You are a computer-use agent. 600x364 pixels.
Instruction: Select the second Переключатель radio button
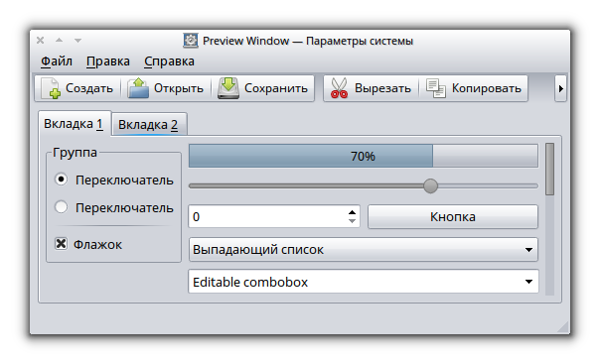pos(62,207)
